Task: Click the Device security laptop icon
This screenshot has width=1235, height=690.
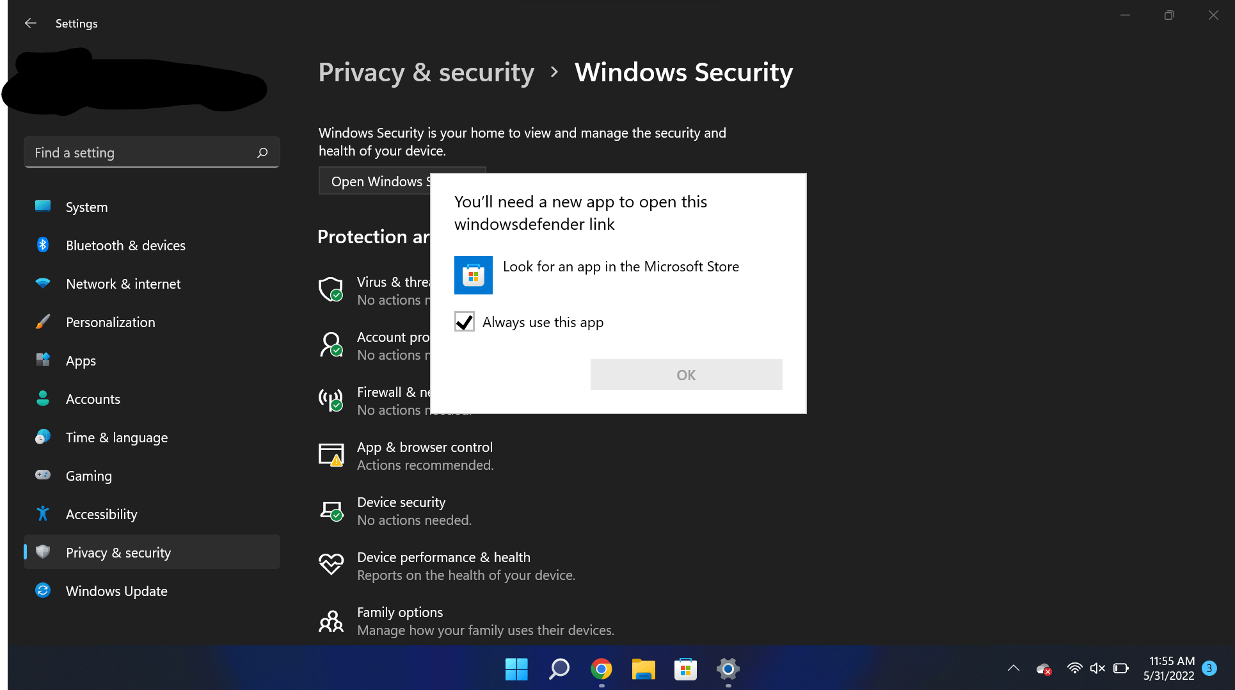Action: (x=331, y=511)
